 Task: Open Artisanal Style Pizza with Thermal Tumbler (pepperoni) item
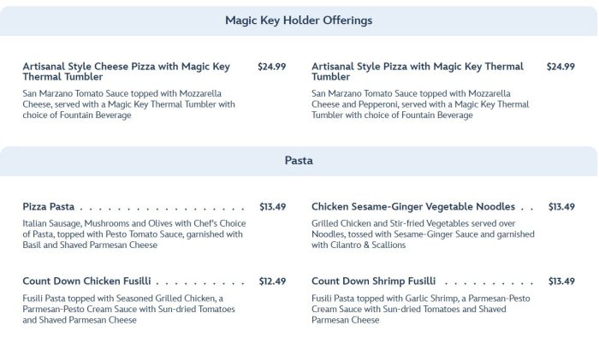pos(418,71)
